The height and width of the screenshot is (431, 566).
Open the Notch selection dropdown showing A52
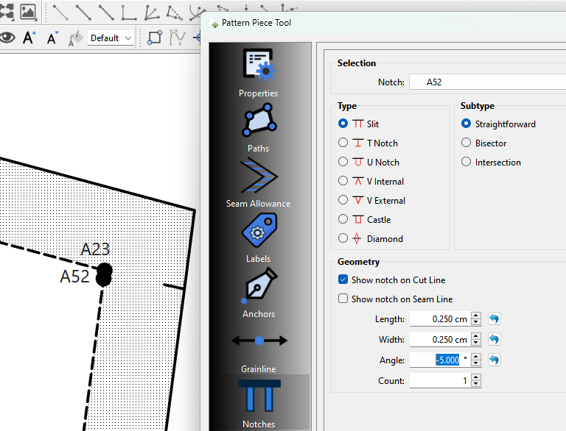click(x=488, y=82)
